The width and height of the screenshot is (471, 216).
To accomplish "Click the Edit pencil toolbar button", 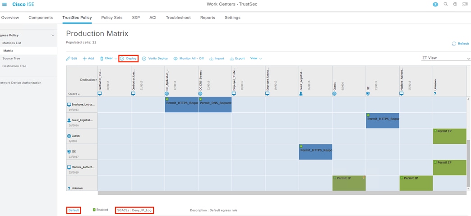I will [71, 59].
